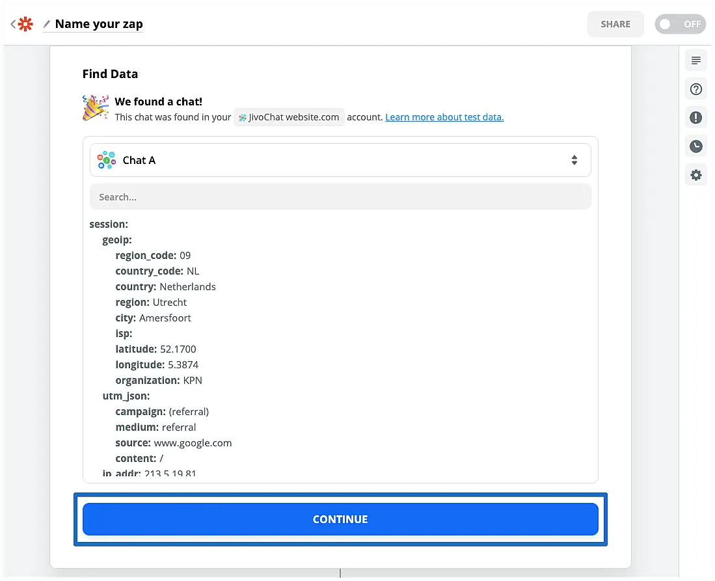Open the settings gear icon
The width and height of the screenshot is (715, 581).
[x=695, y=175]
